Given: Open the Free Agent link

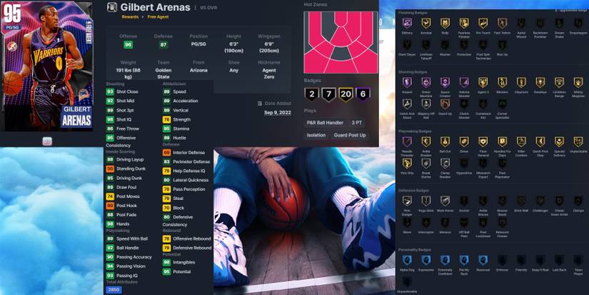Looking at the screenshot, I should [157, 16].
